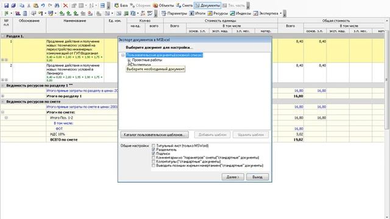Expand the Итого по разделу 1 row
Image resolution: width=390 pixels, height=219 pixels.
[2, 96]
